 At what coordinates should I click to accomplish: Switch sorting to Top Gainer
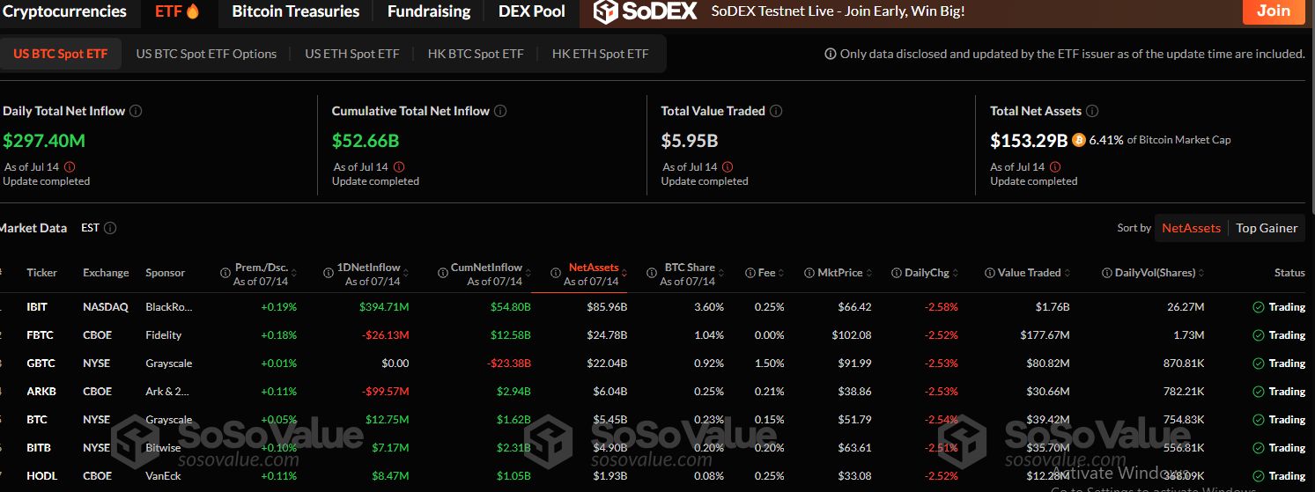tap(1267, 228)
